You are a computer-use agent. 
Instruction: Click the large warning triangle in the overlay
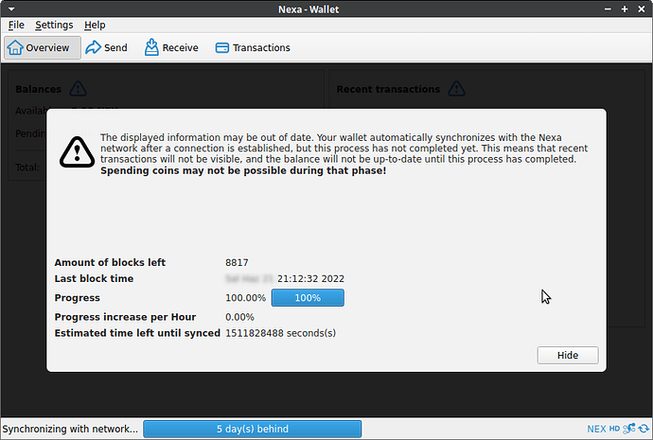77,152
